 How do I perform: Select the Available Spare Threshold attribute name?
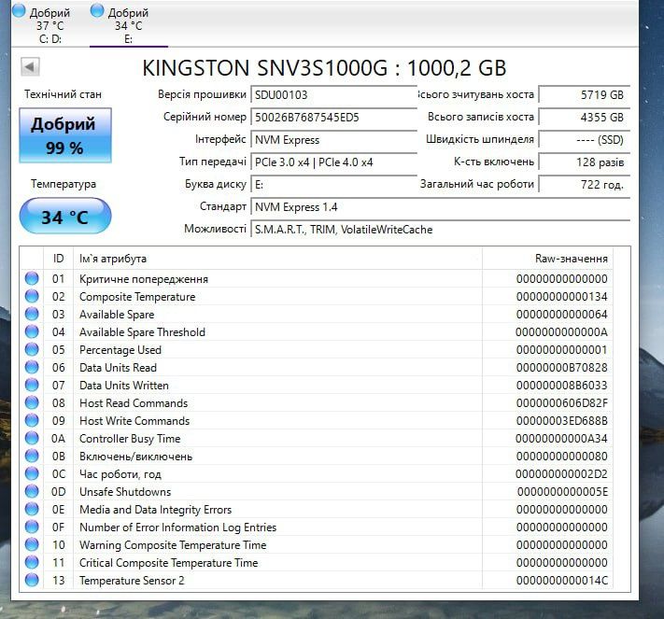click(142, 332)
